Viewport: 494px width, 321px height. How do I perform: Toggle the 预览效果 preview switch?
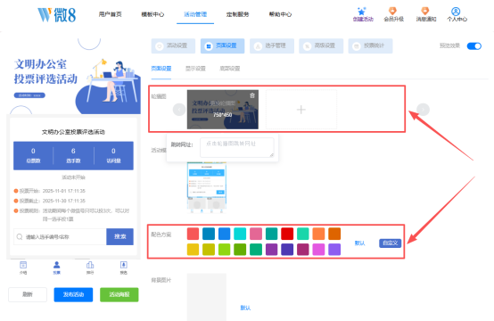pyautogui.click(x=474, y=46)
